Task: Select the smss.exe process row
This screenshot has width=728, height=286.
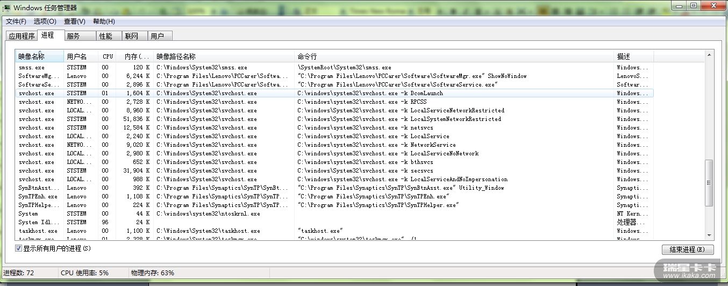Action: [x=333, y=68]
